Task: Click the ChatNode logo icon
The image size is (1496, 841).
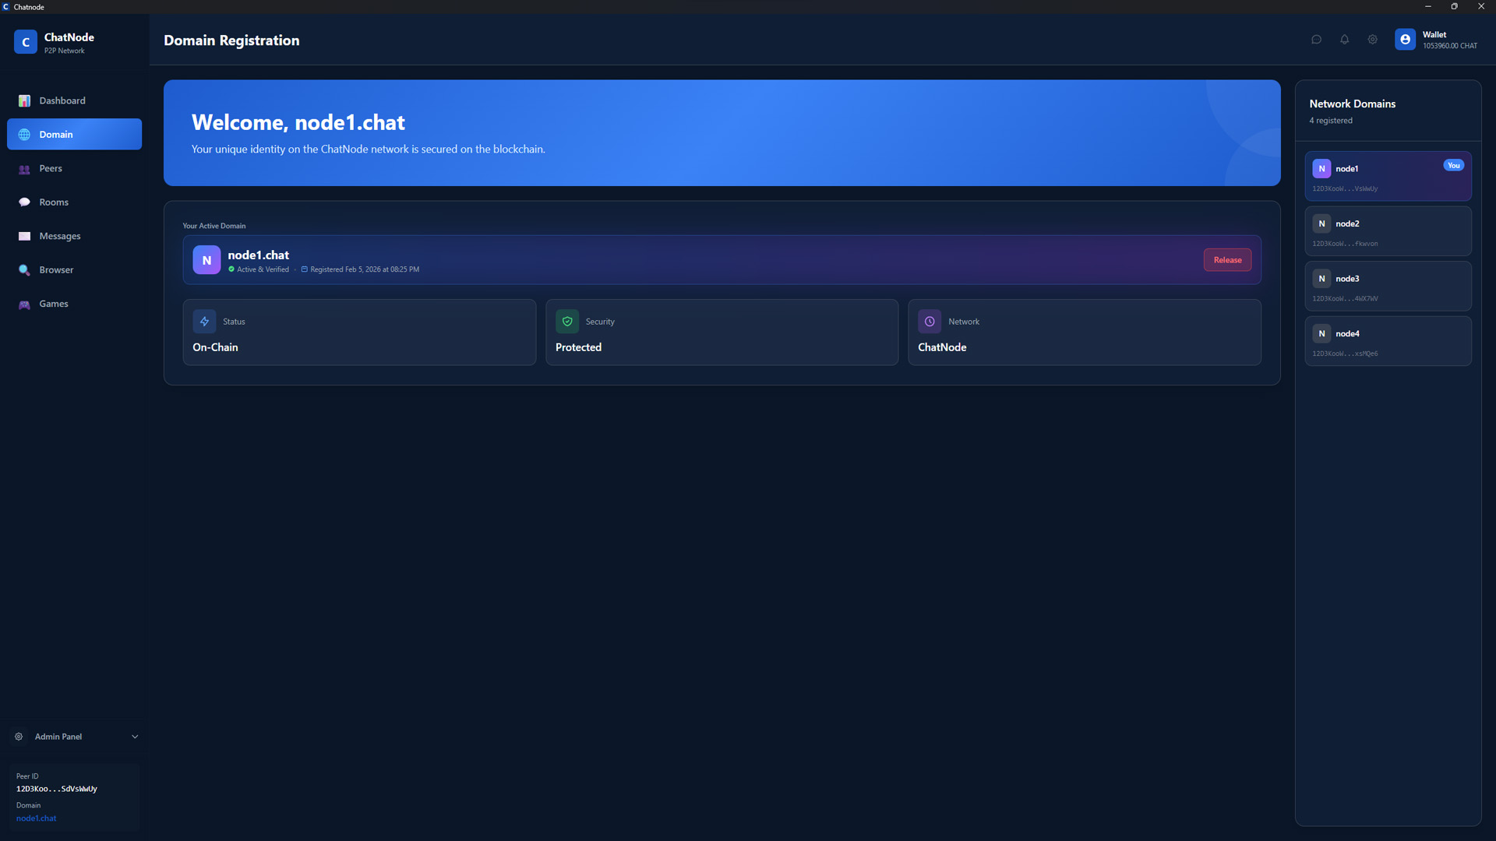Action: tap(25, 41)
